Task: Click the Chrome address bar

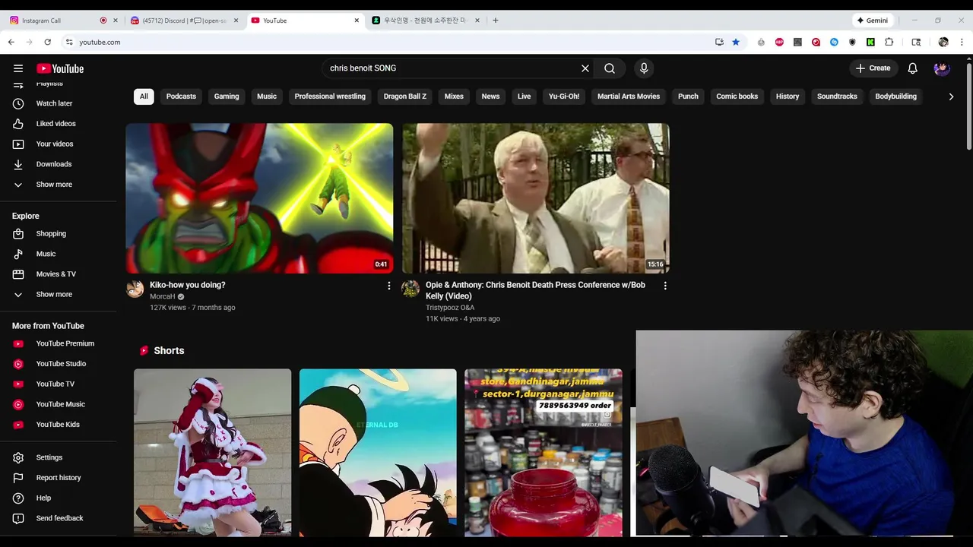Action: coord(395,42)
